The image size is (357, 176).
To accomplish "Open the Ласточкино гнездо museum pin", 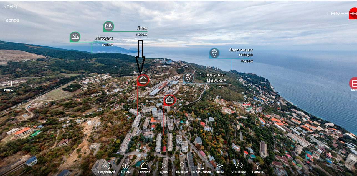I will coord(214,53).
